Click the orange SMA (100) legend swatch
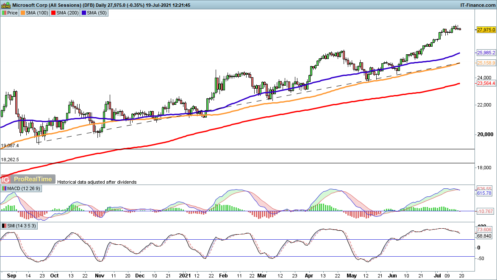Screen dimensions: 497x280 pos(23,13)
